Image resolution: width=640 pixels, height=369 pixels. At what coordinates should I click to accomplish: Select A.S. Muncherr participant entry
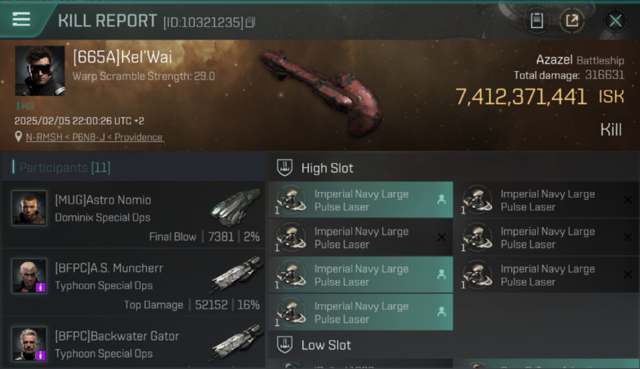click(133, 282)
